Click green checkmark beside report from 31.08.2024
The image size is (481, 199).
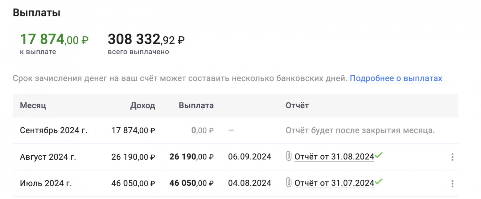coord(379,155)
